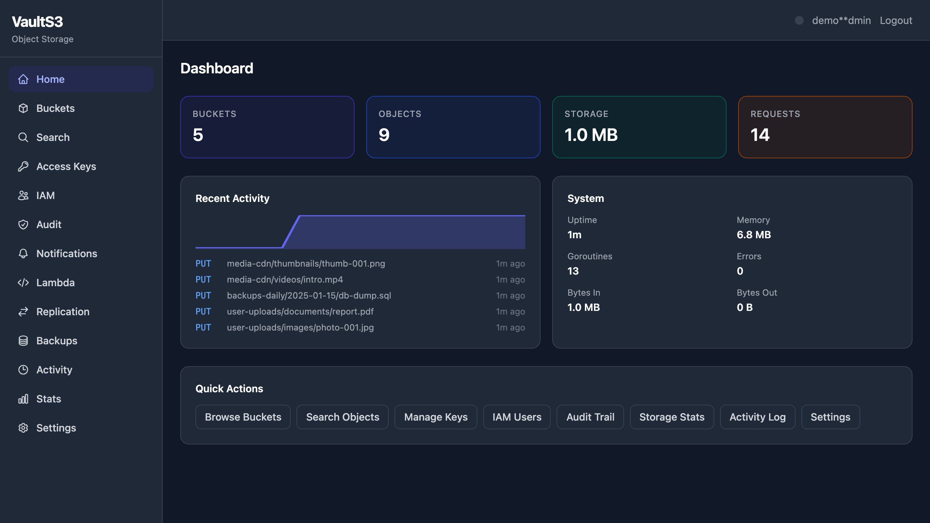The image size is (930, 523).
Task: Click the db-dump.sql activity entry
Action: [x=360, y=296]
